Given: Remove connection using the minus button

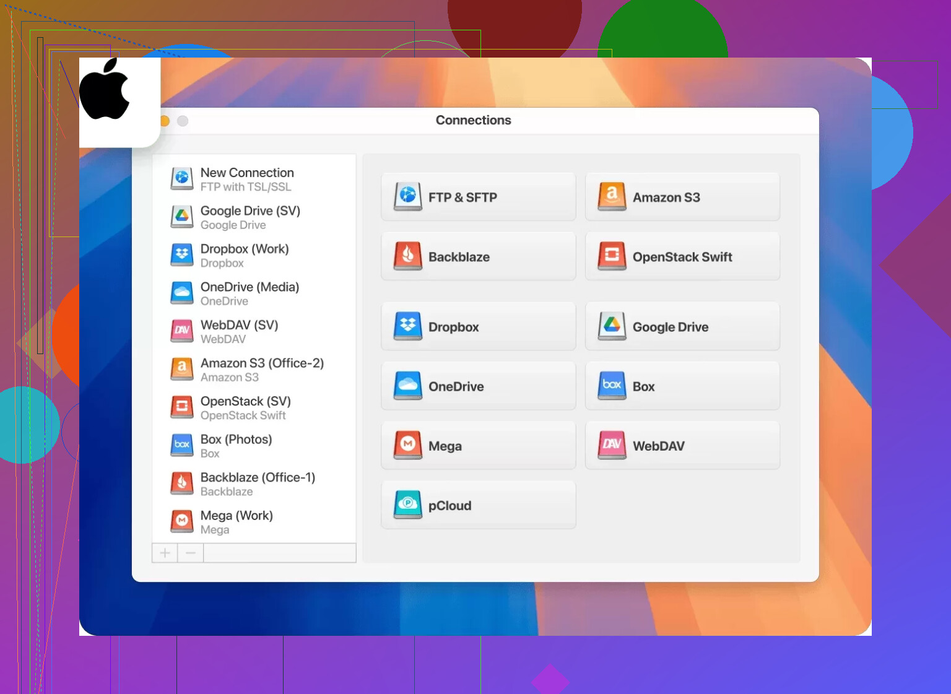Looking at the screenshot, I should [191, 553].
